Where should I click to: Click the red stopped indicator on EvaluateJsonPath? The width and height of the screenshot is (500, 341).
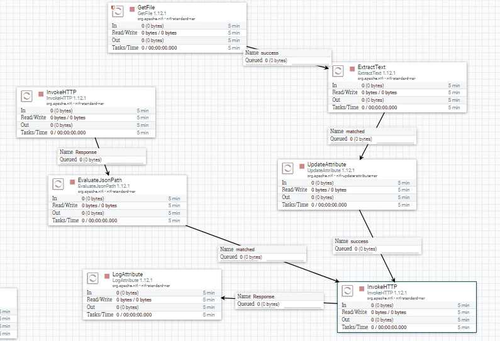coord(72,181)
